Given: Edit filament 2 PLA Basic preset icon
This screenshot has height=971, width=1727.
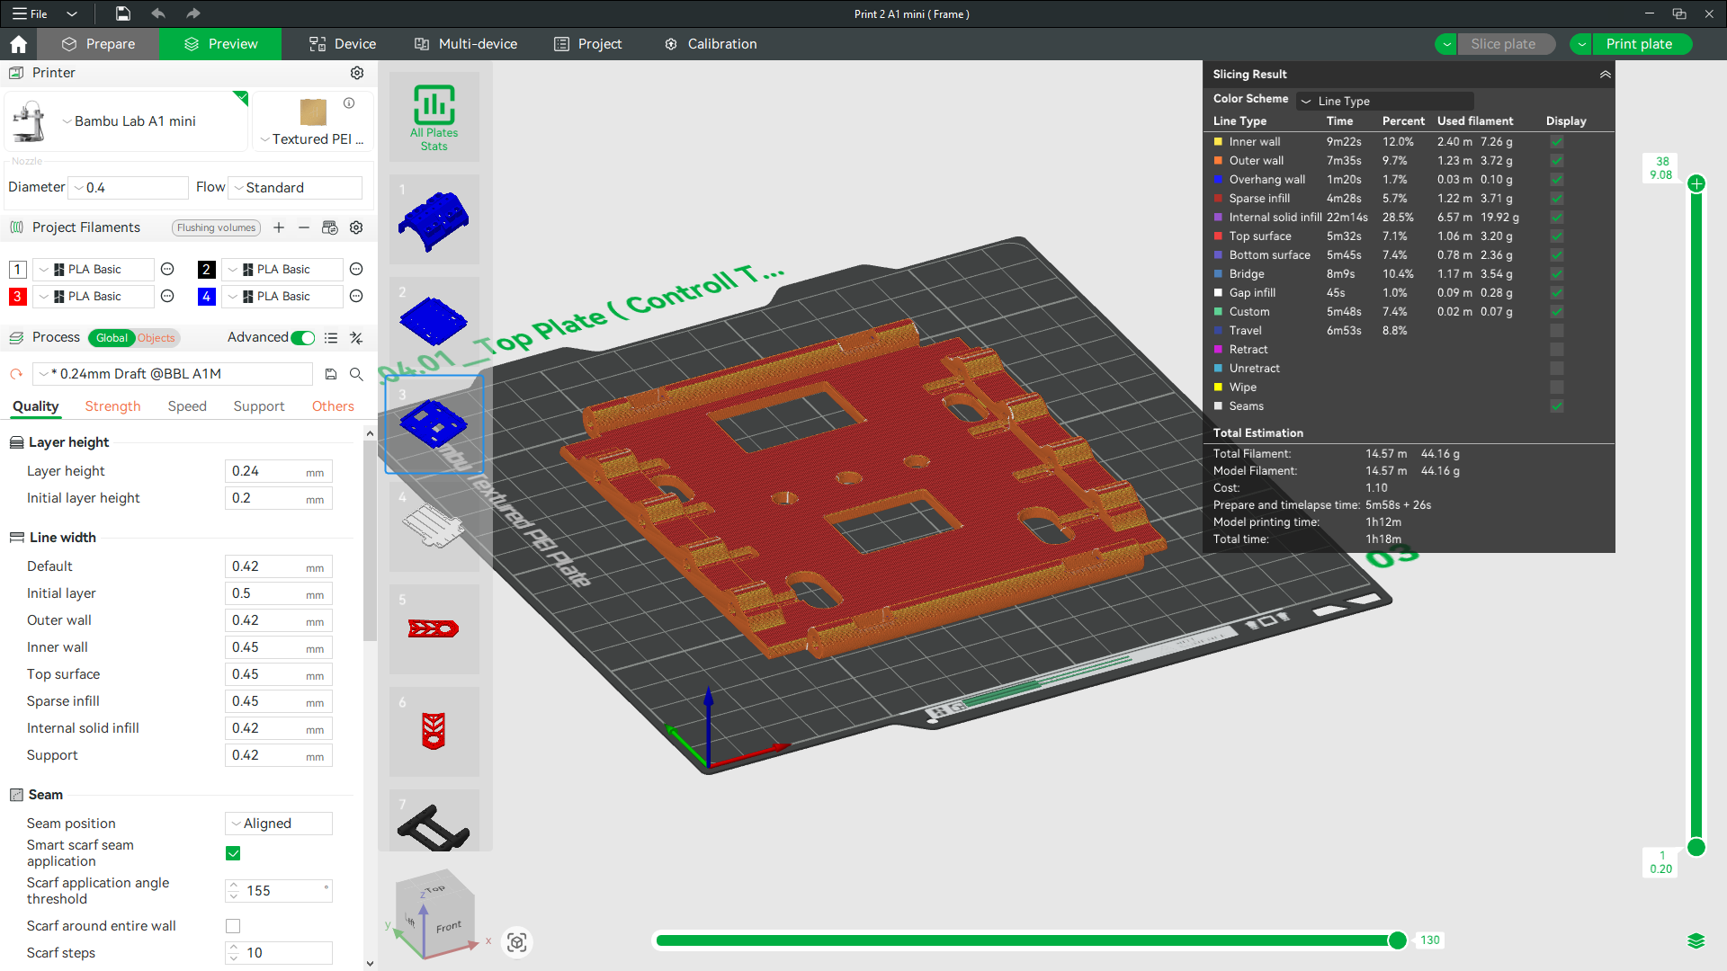Looking at the screenshot, I should tap(356, 269).
